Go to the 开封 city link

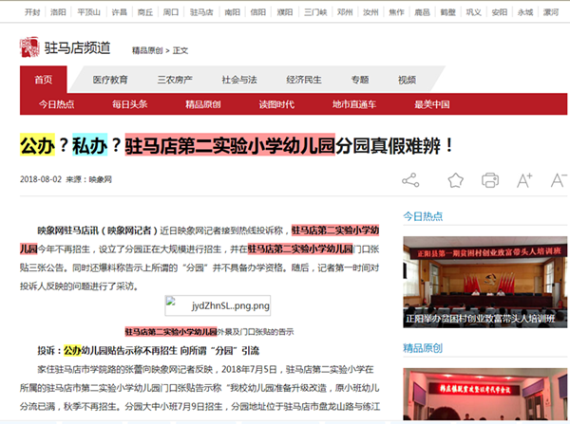tap(32, 12)
